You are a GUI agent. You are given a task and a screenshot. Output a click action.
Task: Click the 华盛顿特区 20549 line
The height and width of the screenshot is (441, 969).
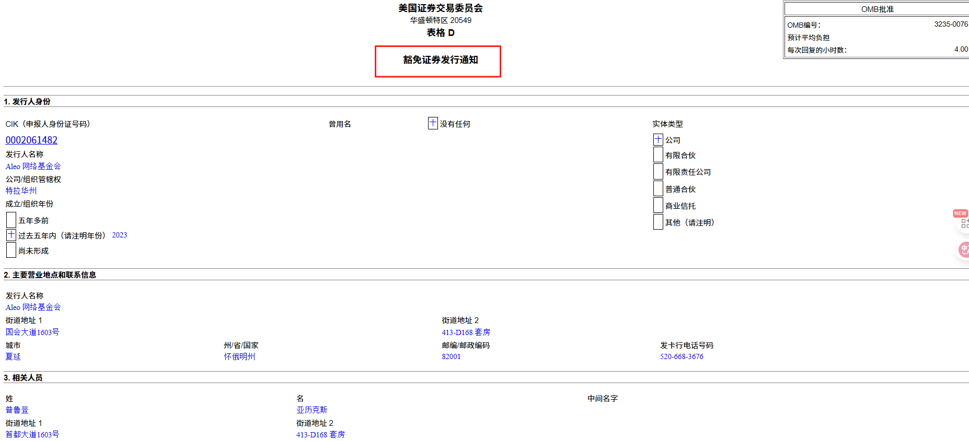440,20
